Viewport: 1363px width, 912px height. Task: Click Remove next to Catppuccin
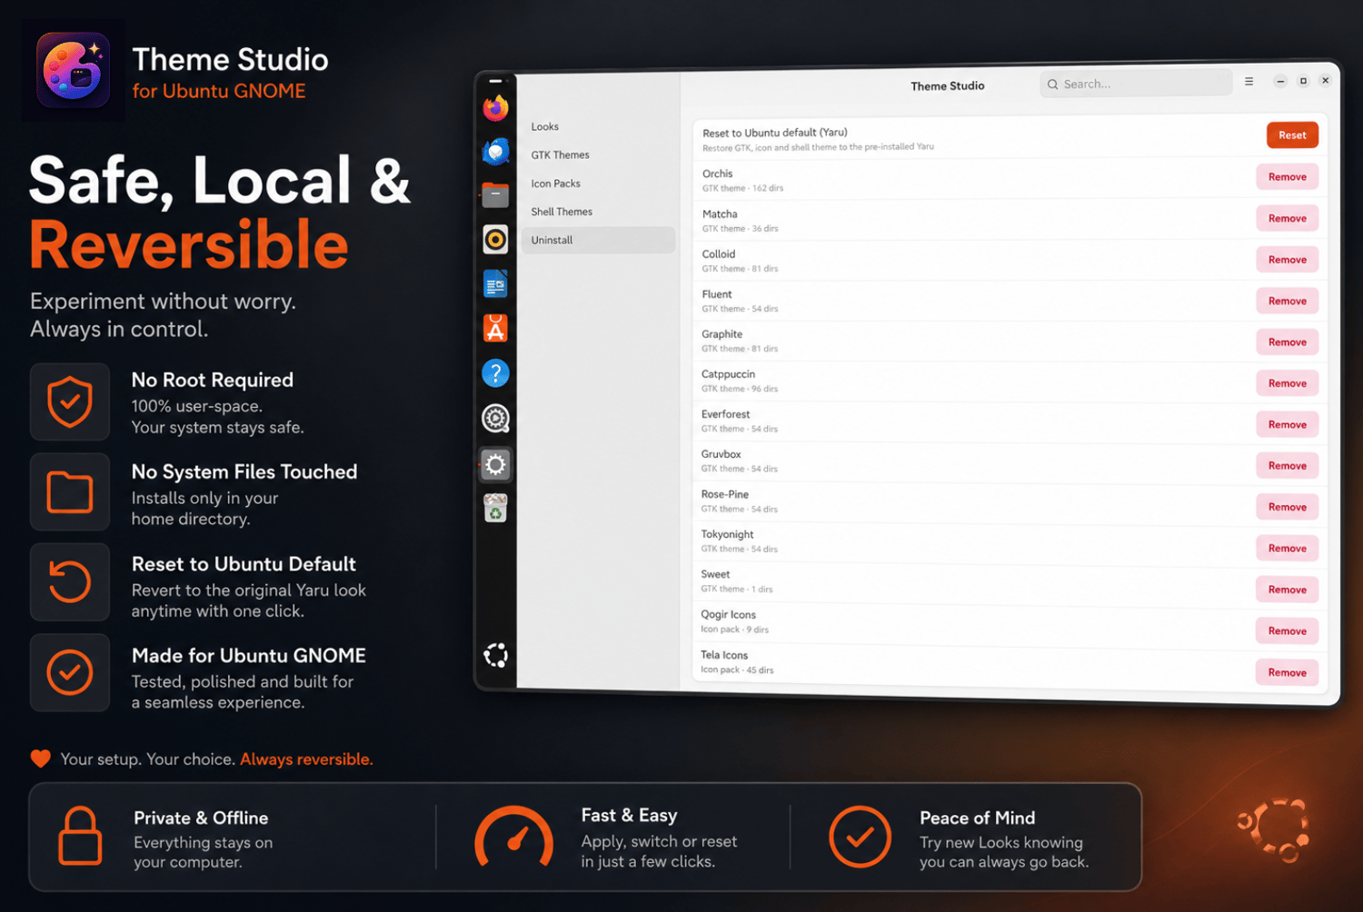tap(1288, 383)
